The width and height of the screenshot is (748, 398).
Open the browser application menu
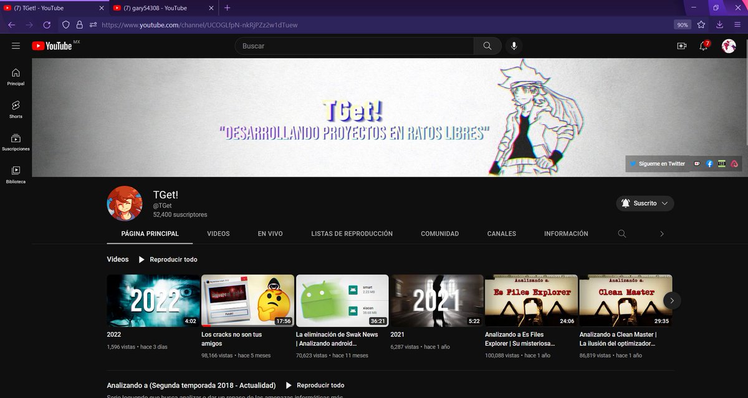pyautogui.click(x=737, y=25)
